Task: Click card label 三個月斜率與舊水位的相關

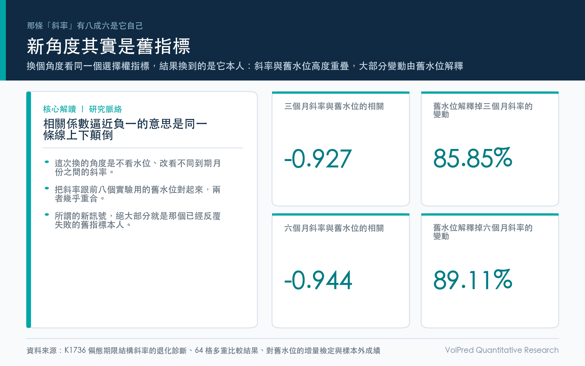Action: [x=334, y=106]
